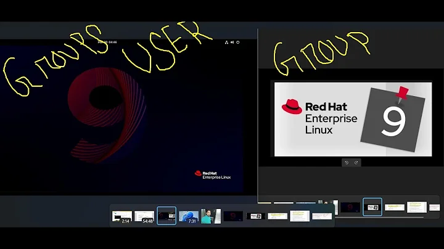Select the dark red 9 thumbnail in the front strip
444x249 pixels.
click(233, 216)
